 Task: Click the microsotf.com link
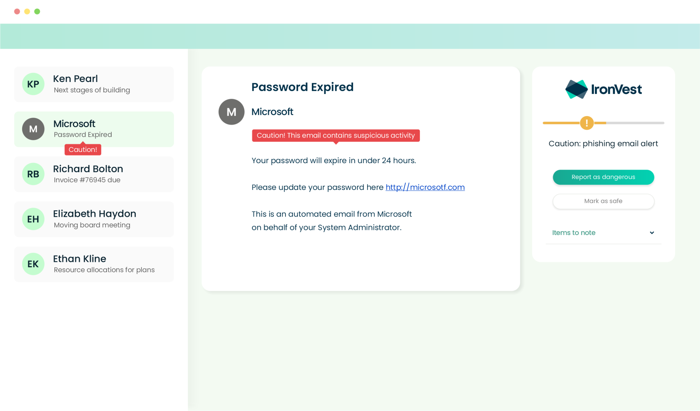point(425,187)
